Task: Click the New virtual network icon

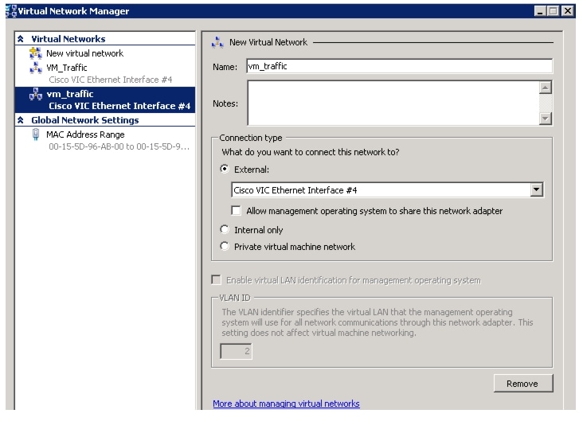Action: (36, 53)
